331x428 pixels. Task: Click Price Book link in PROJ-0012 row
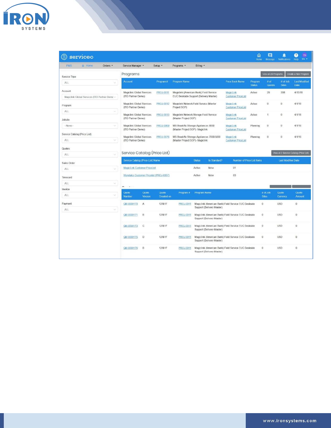coord(236,105)
